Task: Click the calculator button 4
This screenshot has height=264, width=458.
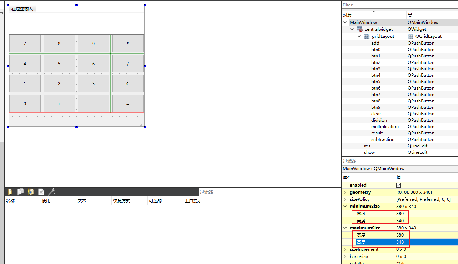Action: click(x=25, y=64)
